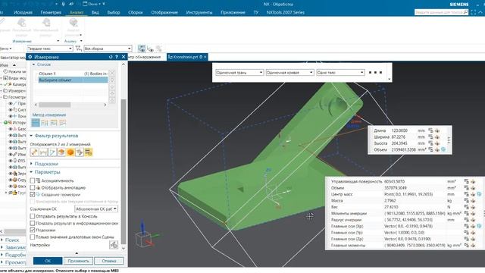
Task: Remove the selected object from list
Action: pyautogui.click(x=113, y=74)
